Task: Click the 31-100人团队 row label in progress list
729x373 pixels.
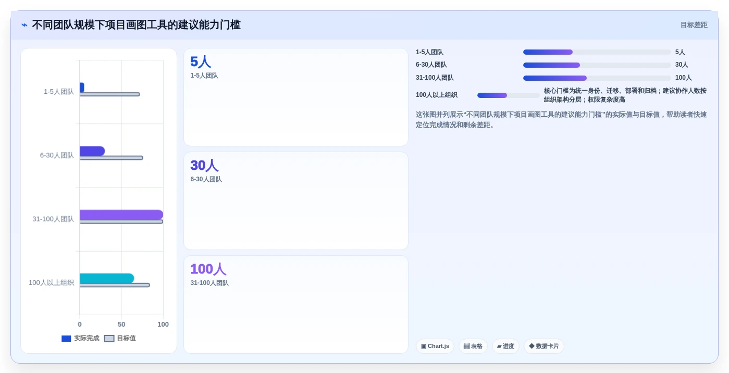Action: coord(435,78)
